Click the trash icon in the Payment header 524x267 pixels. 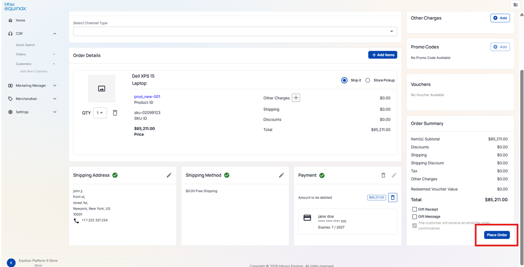coord(383,175)
